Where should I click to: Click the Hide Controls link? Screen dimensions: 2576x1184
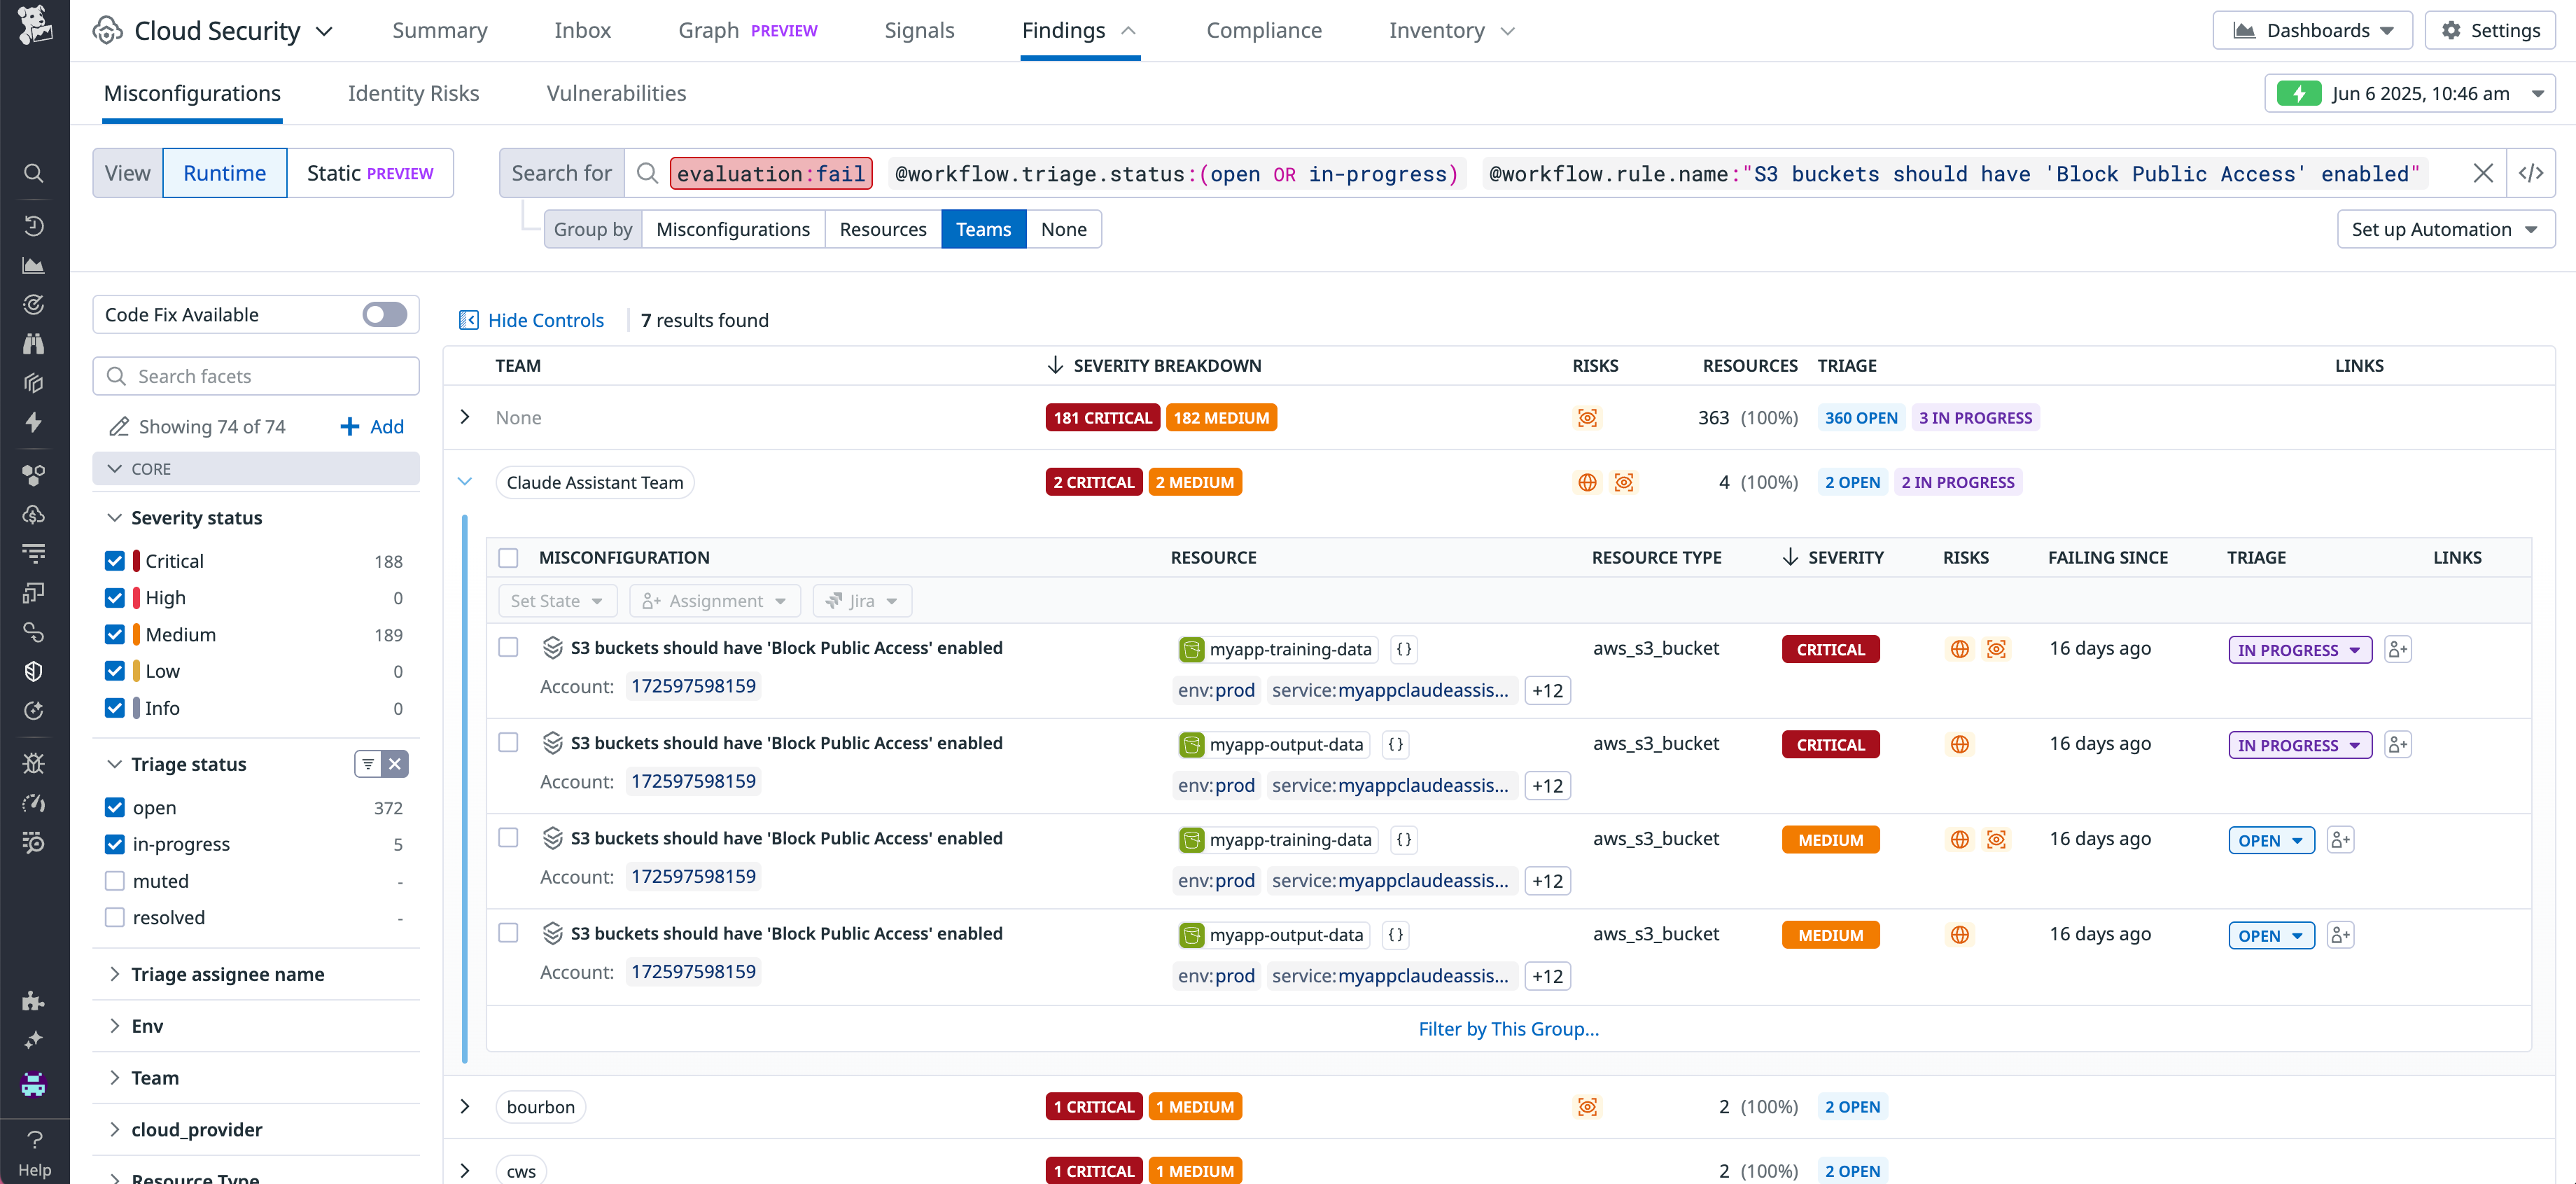pos(545,319)
